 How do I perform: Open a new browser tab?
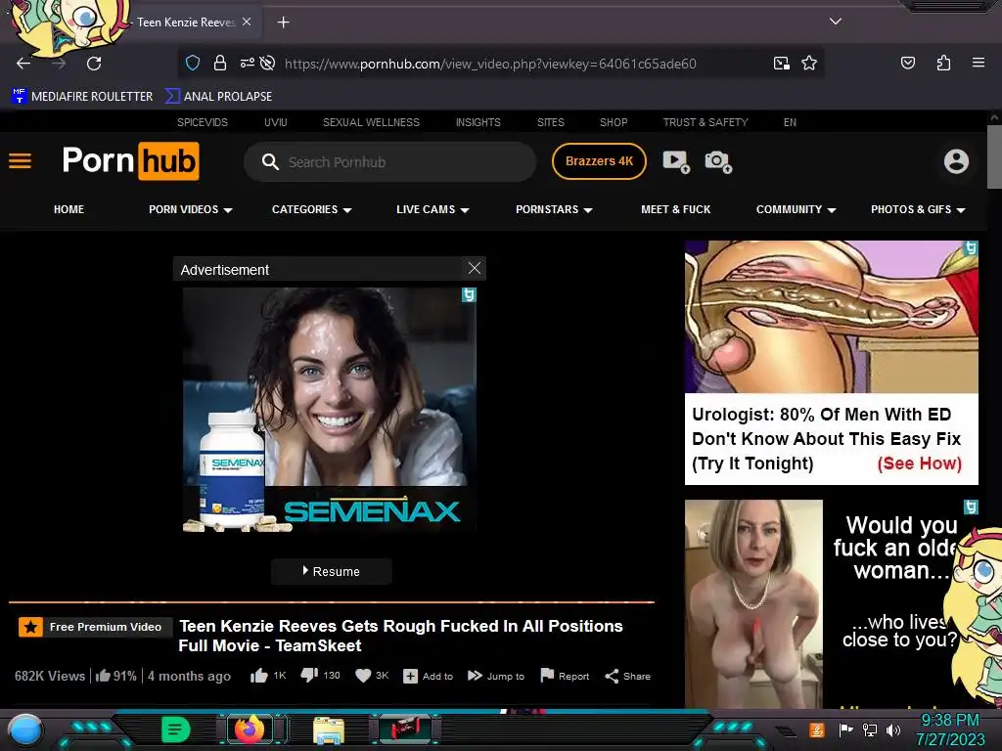coord(283,22)
